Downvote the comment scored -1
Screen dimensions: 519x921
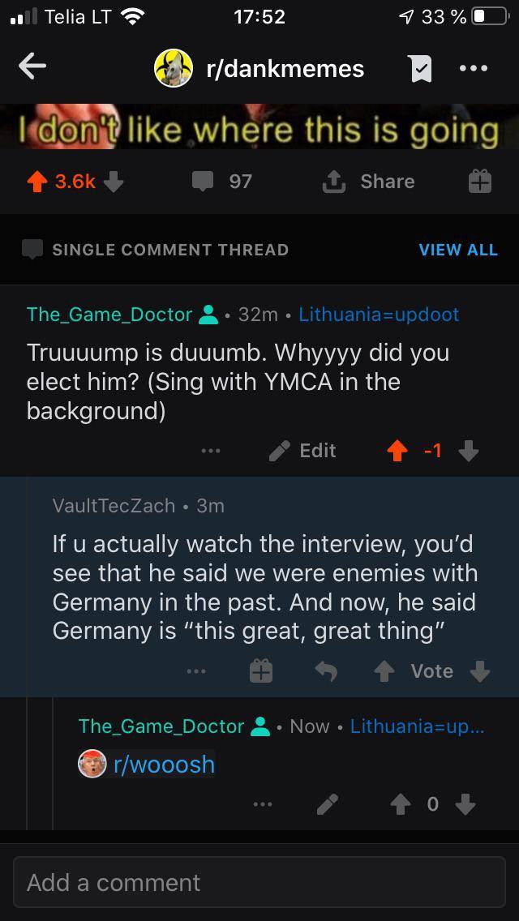(468, 451)
